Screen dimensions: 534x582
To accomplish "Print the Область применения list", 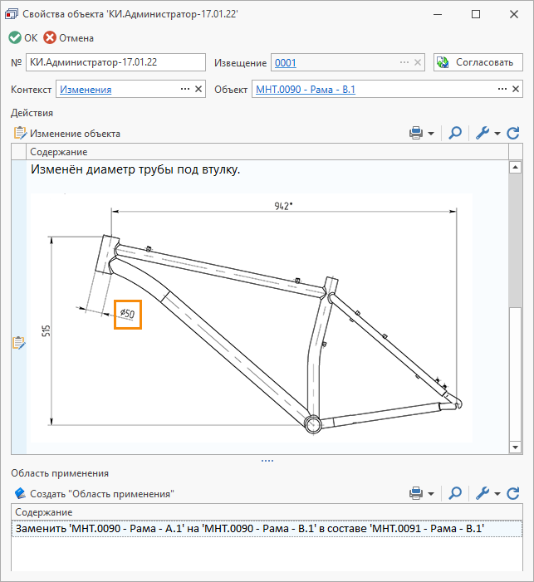I will click(x=416, y=493).
